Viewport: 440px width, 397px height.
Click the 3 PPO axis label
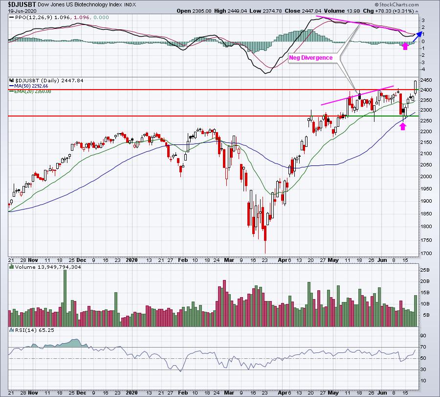pyautogui.click(x=423, y=20)
